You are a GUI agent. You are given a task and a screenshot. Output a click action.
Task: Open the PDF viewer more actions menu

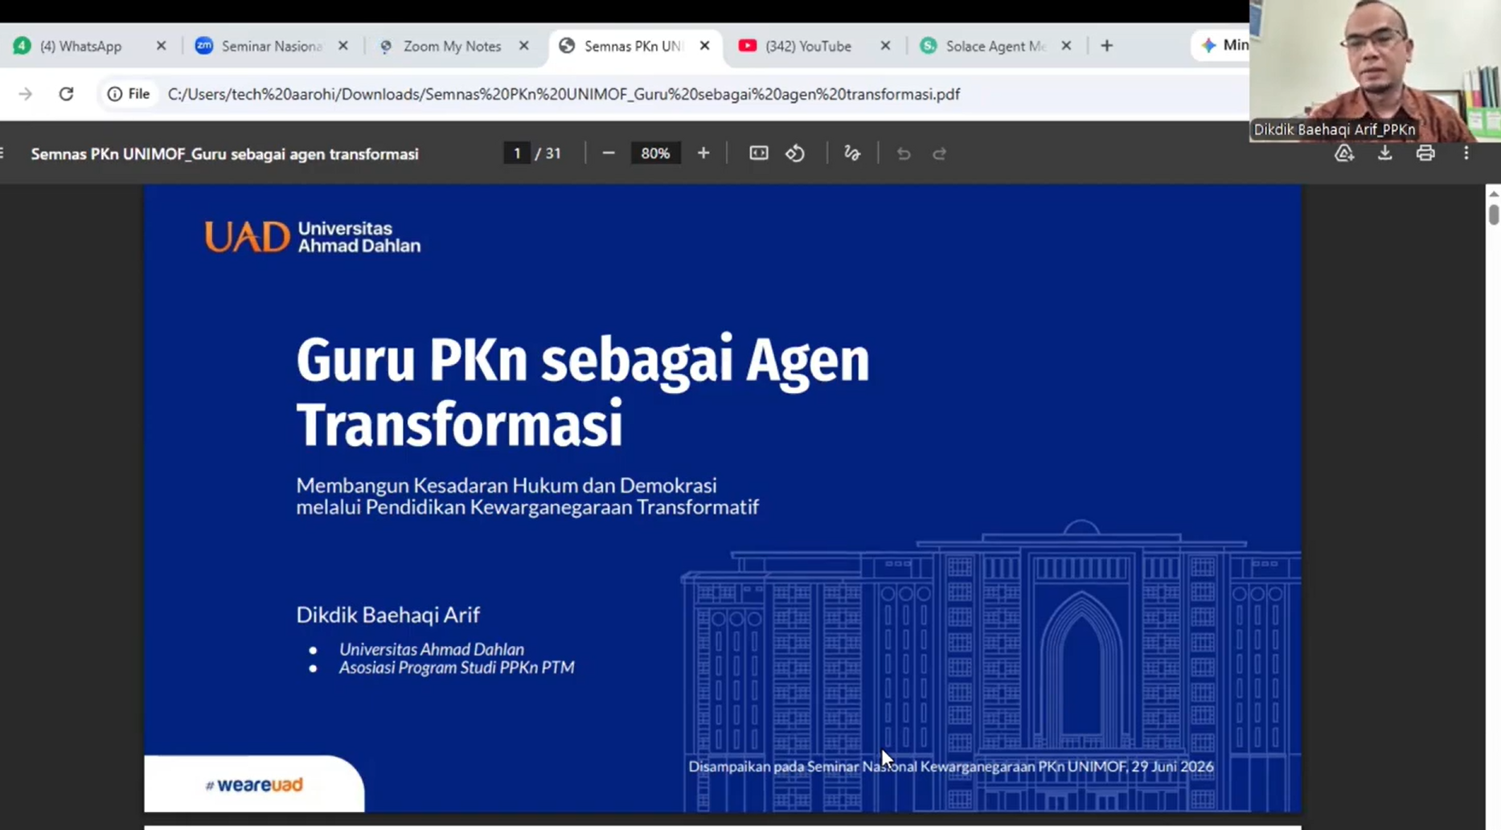(1466, 153)
